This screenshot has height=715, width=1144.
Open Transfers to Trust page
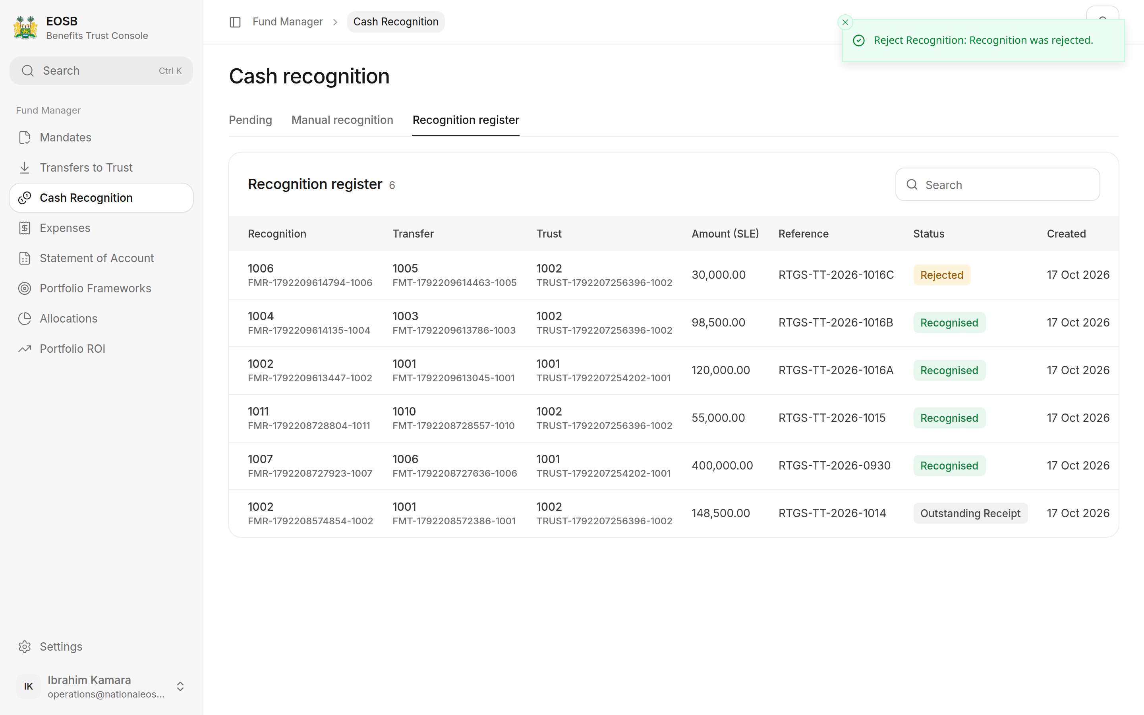(101, 168)
